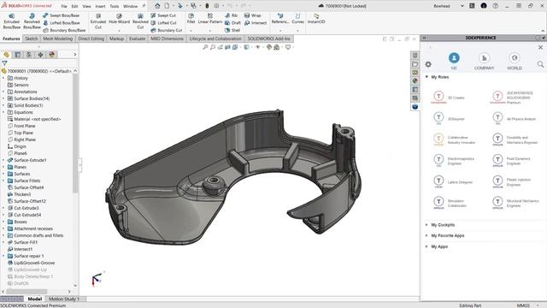Expand the Bosses folder in tree
Screen dimensions: 547x308
[3, 222]
